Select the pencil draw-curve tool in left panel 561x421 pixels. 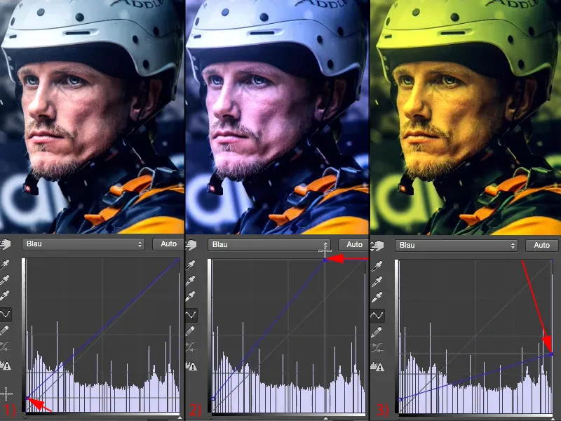(5, 330)
